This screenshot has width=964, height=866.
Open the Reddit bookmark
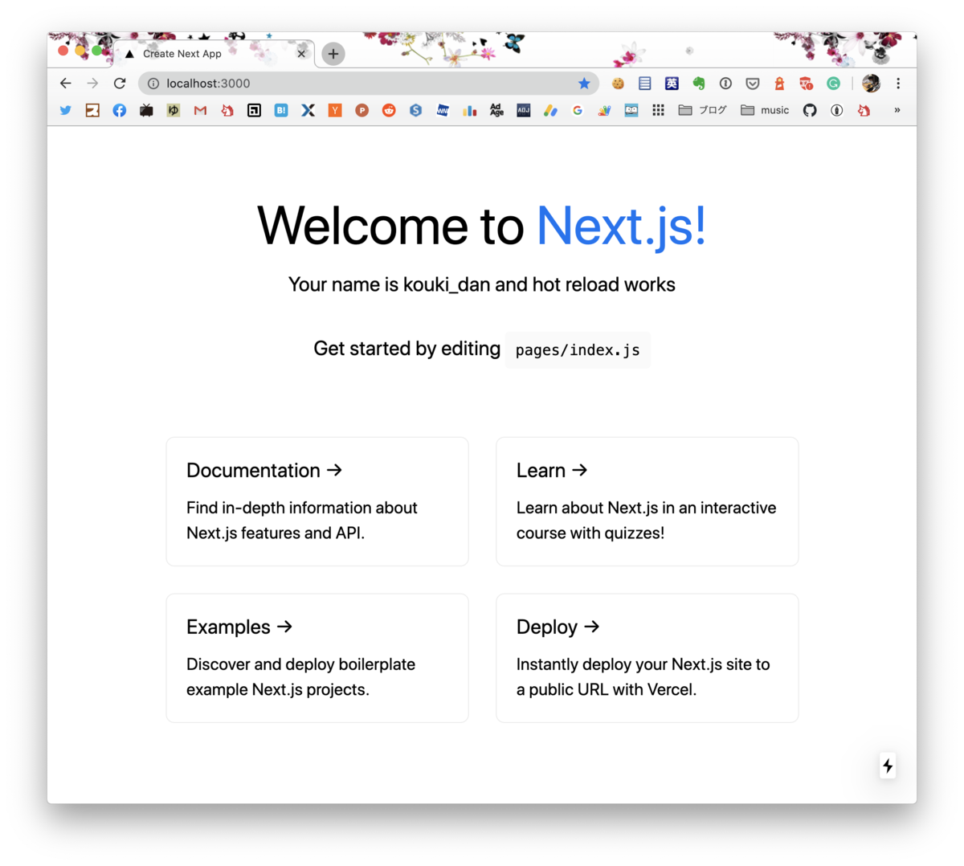point(389,110)
